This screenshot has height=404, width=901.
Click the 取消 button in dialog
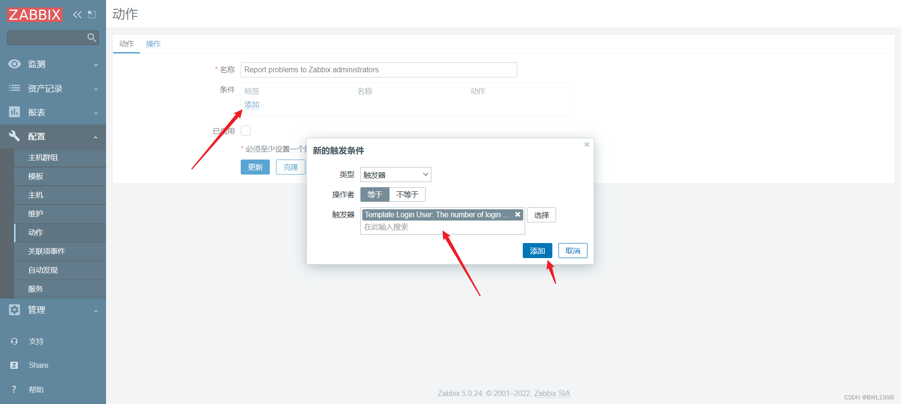(x=573, y=251)
